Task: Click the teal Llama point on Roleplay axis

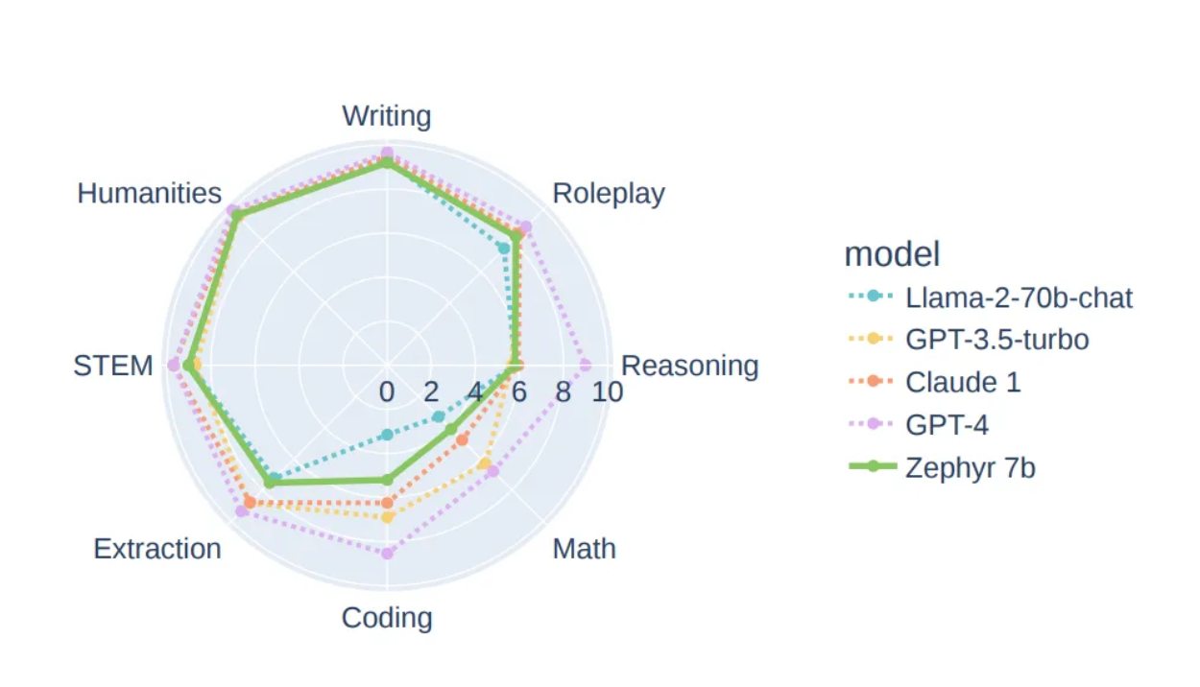Action: point(503,248)
